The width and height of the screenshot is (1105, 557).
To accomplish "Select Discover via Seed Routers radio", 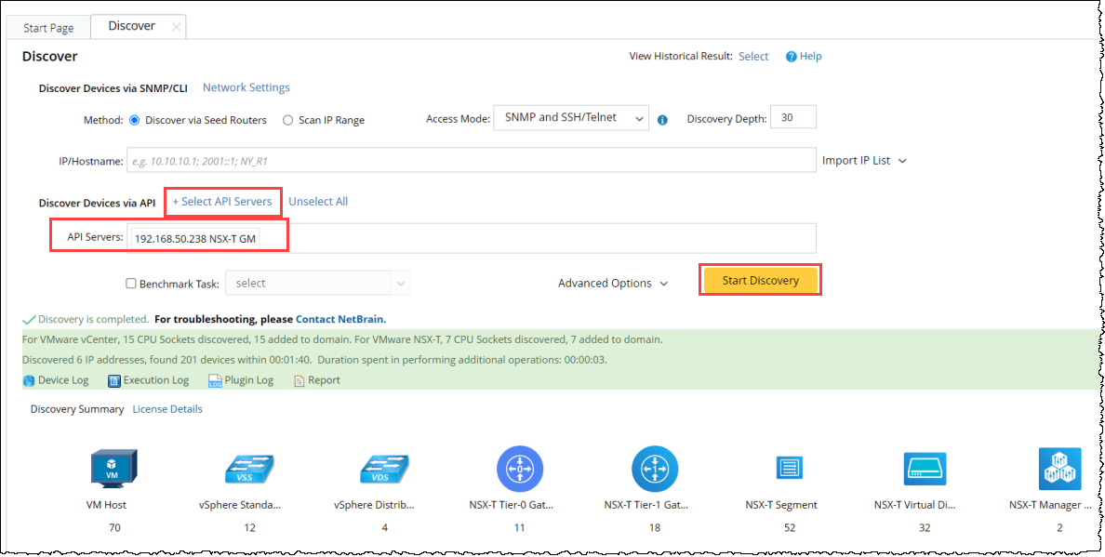I will coord(135,120).
